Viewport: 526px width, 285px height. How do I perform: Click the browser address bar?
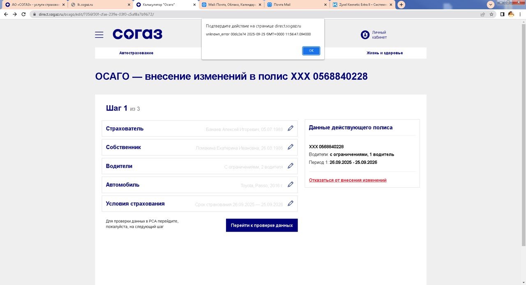click(247, 14)
